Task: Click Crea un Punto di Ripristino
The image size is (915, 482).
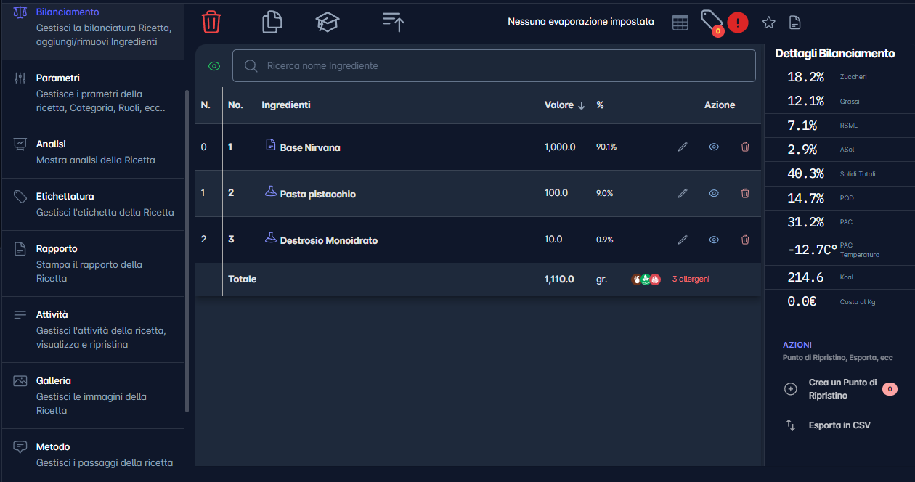Action: coord(842,389)
